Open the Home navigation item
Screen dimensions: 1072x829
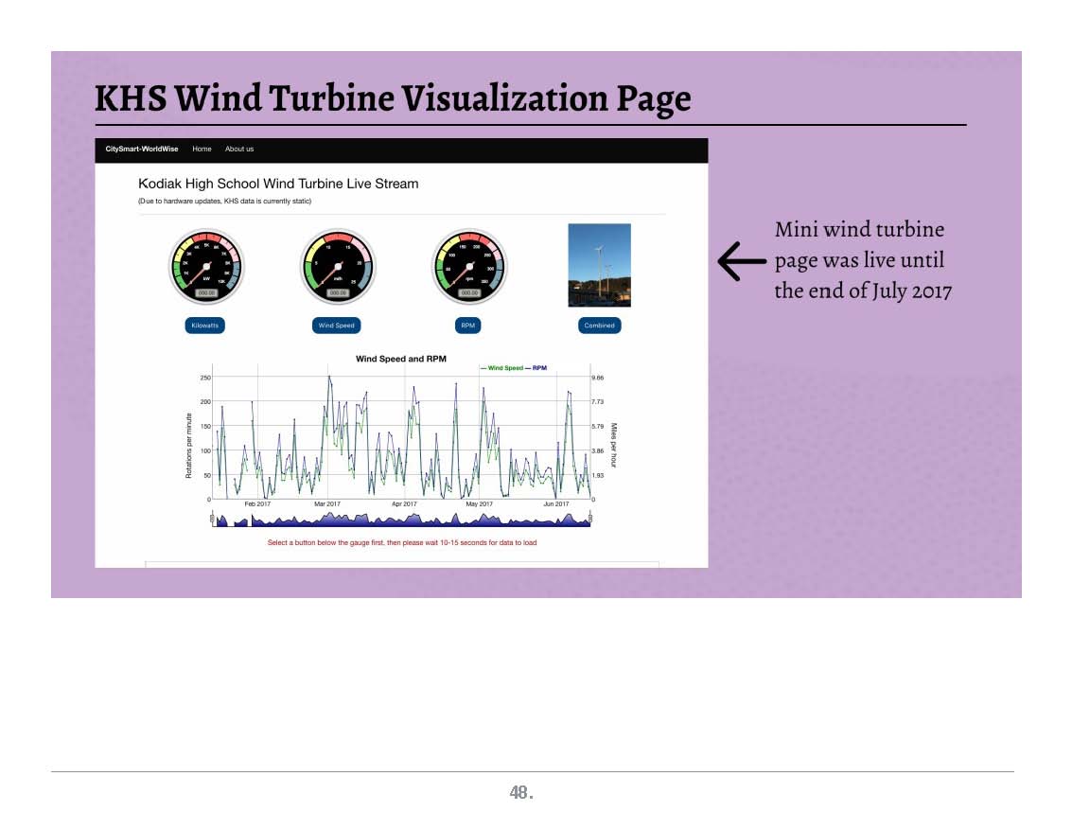[x=202, y=150]
